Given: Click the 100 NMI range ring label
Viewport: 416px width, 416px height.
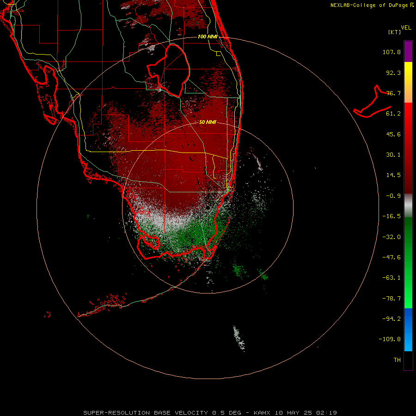Looking at the screenshot, I should click(208, 37).
